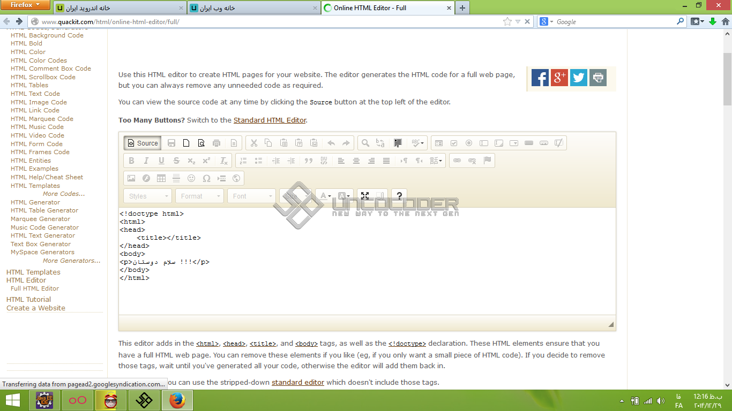The height and width of the screenshot is (411, 732).
Task: Open the Standard HTML Editor link
Action: pos(270,120)
